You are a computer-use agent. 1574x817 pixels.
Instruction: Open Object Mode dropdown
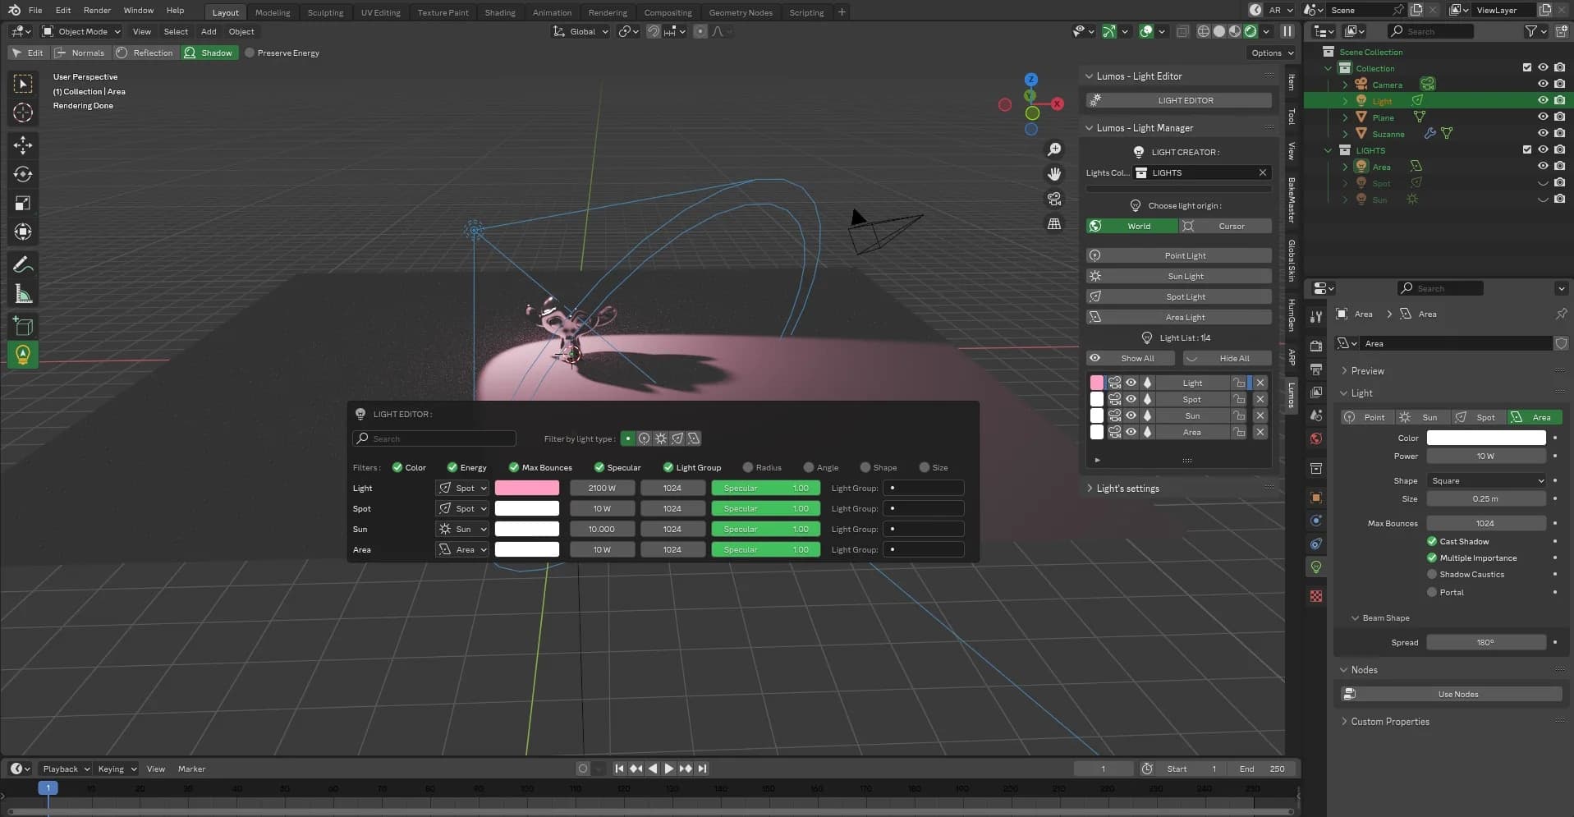coord(81,31)
